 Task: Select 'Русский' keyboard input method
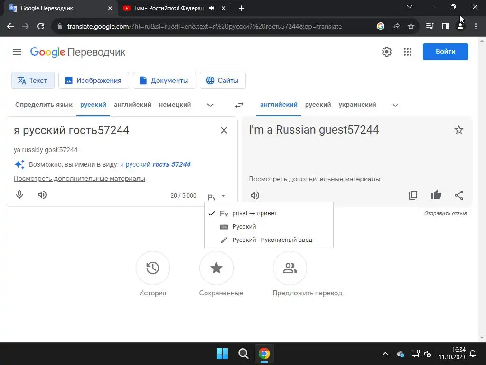(269, 227)
